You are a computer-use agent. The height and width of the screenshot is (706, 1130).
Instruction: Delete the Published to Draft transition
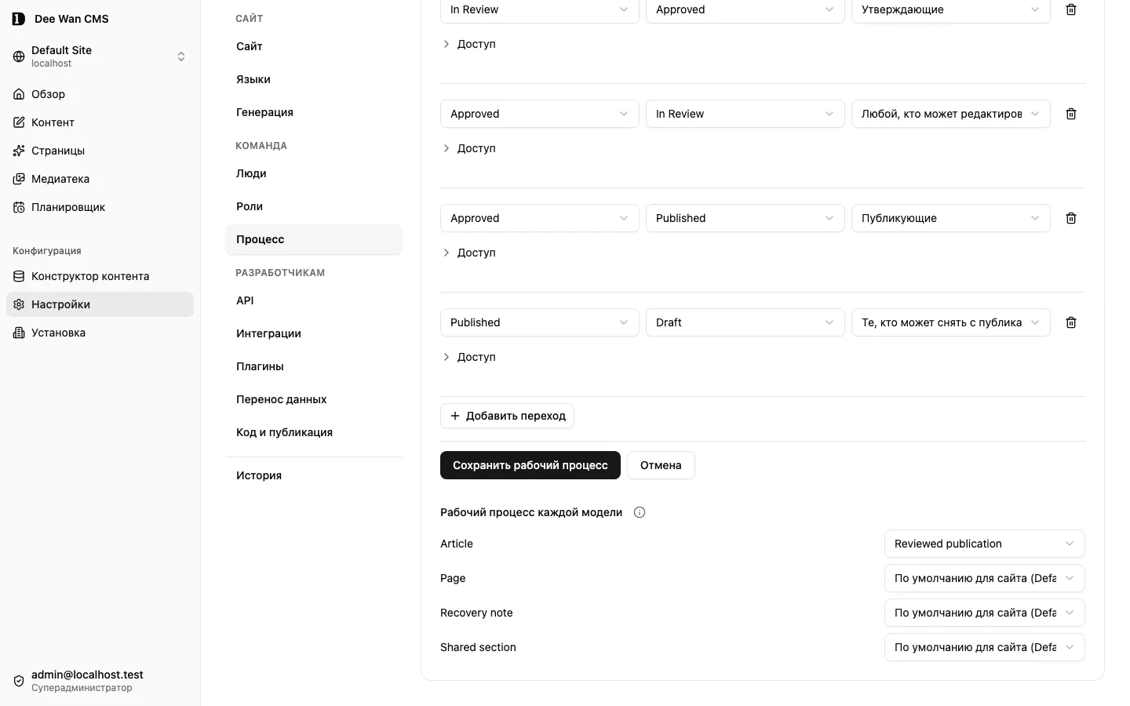pos(1071,322)
